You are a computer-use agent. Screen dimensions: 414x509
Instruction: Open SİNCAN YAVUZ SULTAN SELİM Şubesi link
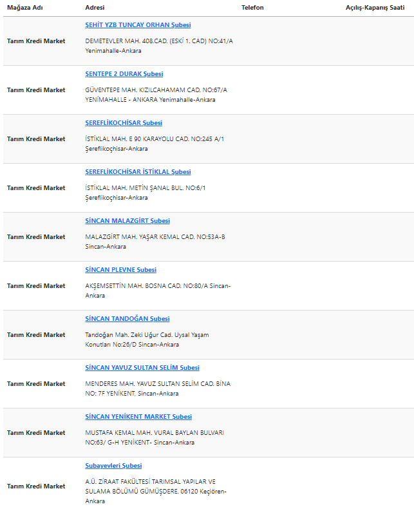point(142,368)
